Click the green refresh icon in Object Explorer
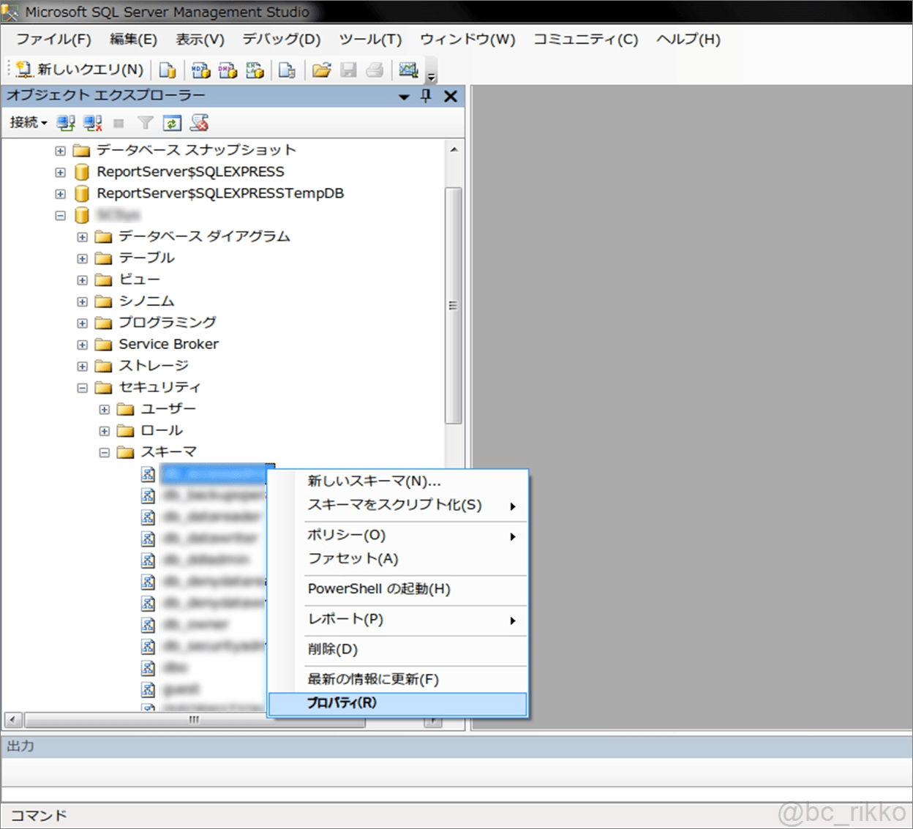 (x=172, y=123)
